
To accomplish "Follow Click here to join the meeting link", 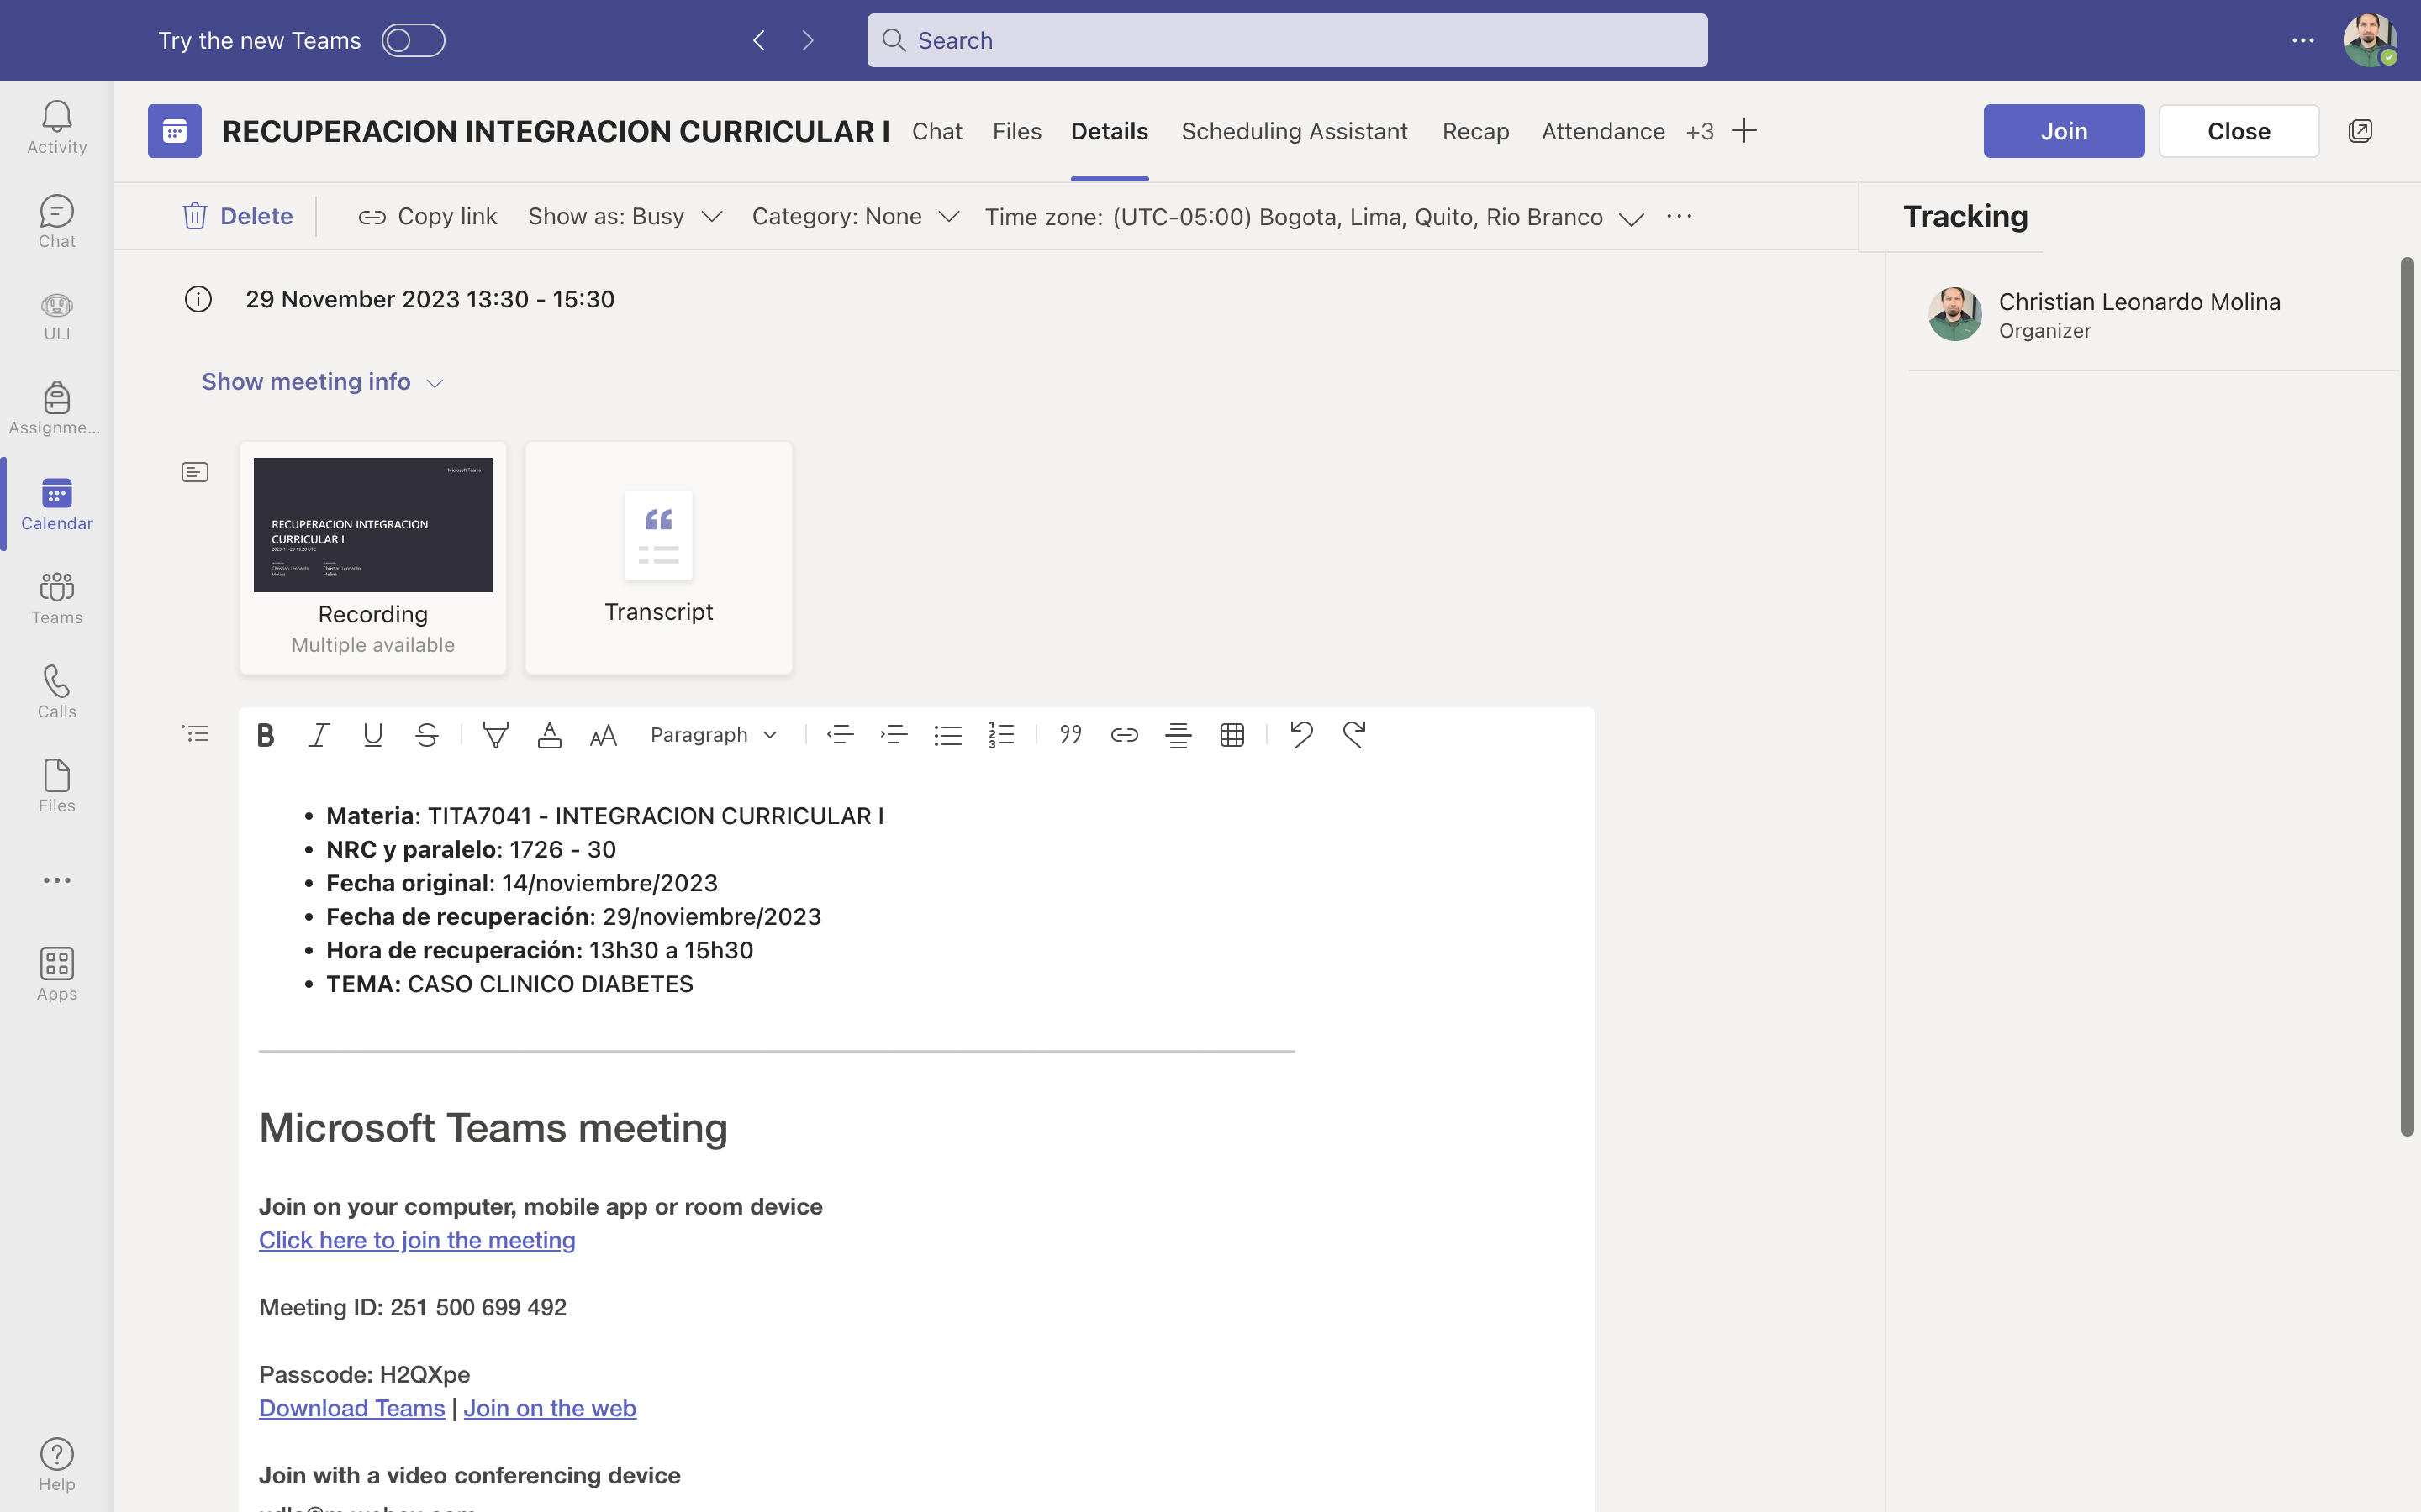I will [x=416, y=1240].
